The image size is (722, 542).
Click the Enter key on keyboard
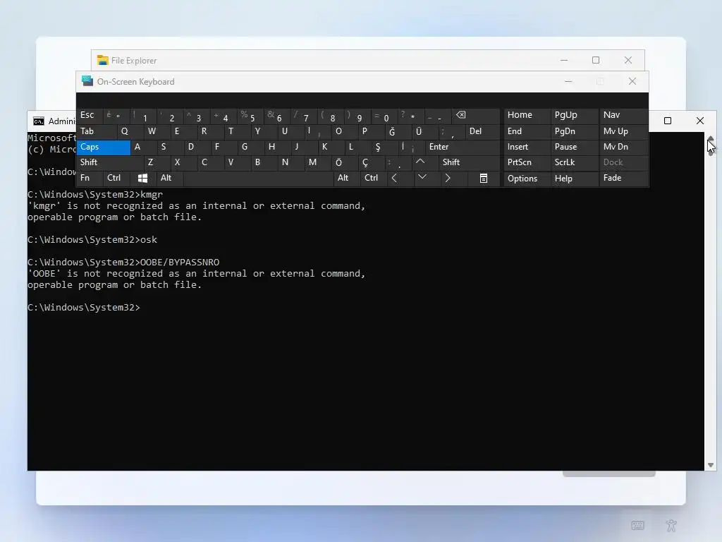click(x=463, y=147)
